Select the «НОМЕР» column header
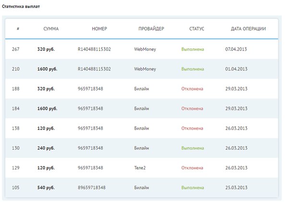The height and width of the screenshot is (202, 290). click(x=99, y=29)
